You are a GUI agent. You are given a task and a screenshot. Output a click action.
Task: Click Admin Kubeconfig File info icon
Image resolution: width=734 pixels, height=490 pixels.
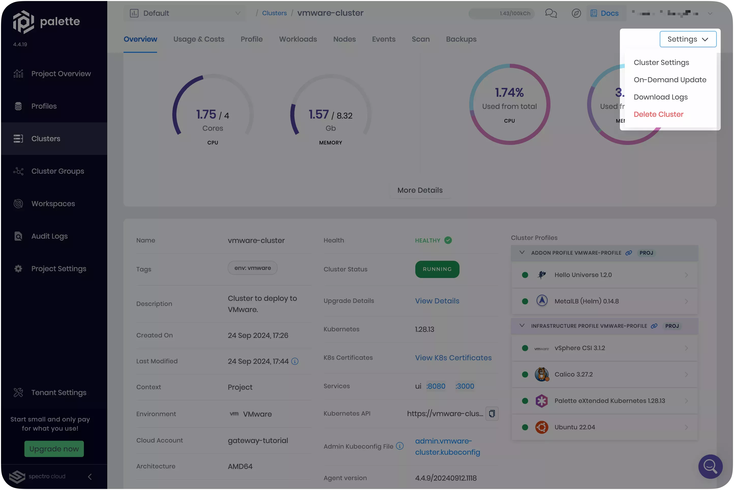[x=400, y=446]
